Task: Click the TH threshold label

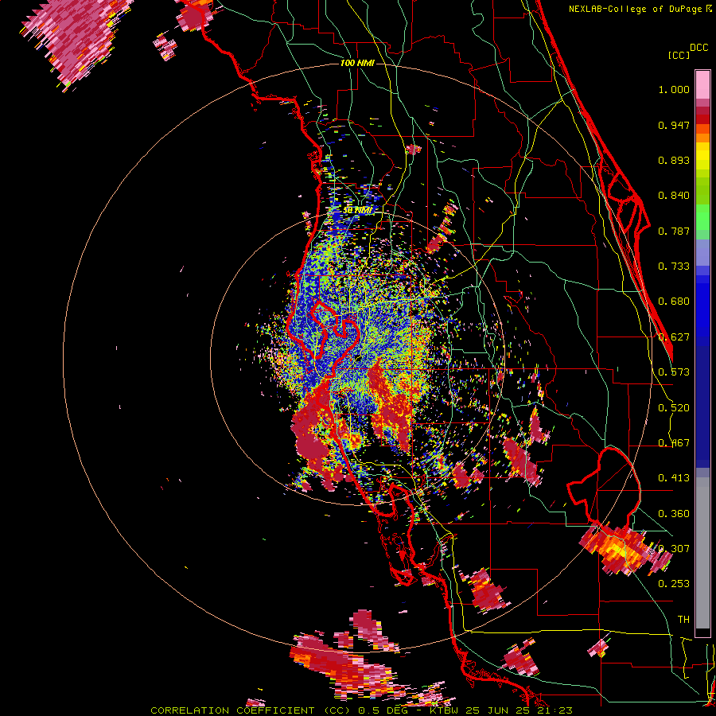Action: pos(683,620)
